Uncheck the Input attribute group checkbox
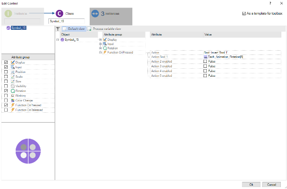The height and width of the screenshot is (189, 287). (6, 67)
